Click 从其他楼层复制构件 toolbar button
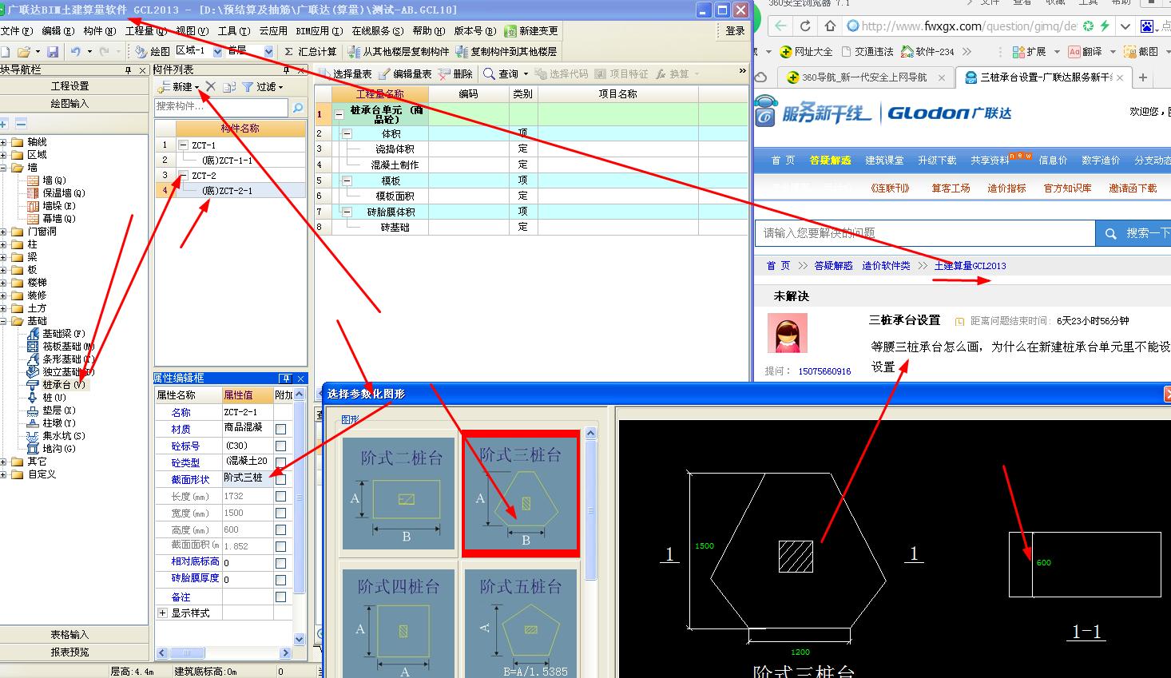1171x678 pixels. tap(399, 51)
